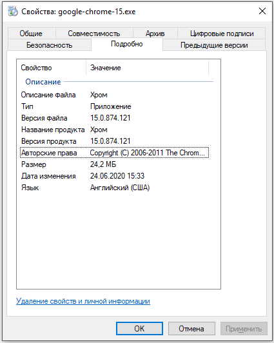The width and height of the screenshot is (274, 343).
Task: Select the Тип property row
Action: [x=115, y=106]
